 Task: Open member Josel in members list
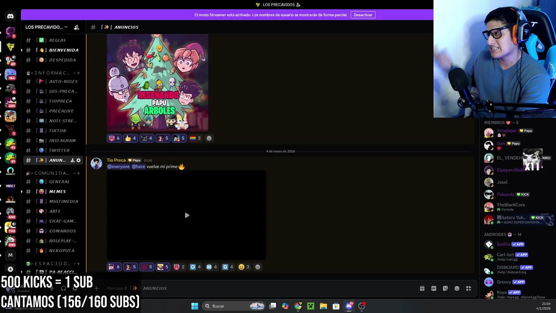pos(519,182)
